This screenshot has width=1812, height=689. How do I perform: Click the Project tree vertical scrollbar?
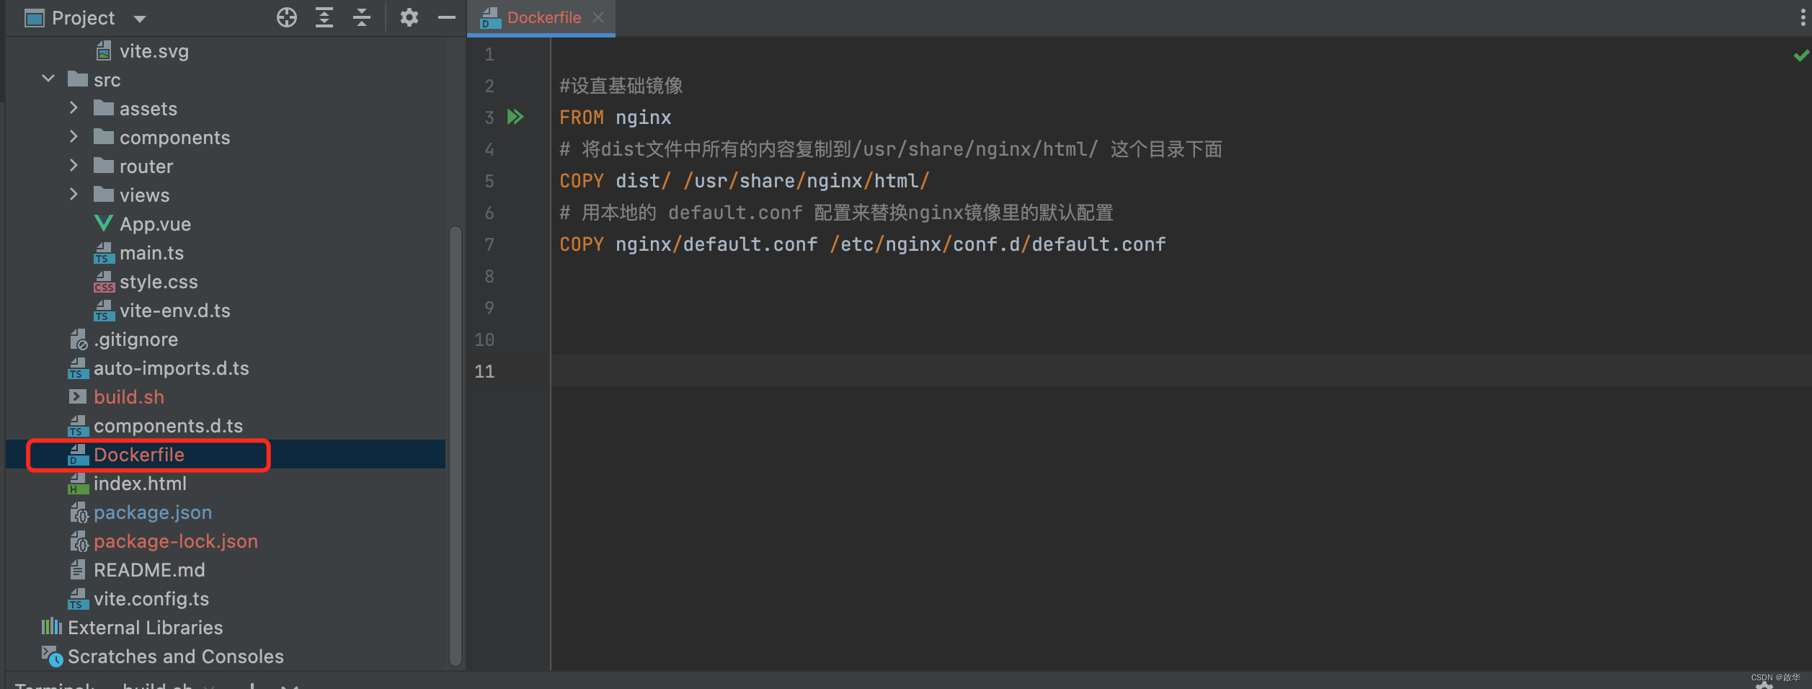coord(455,447)
